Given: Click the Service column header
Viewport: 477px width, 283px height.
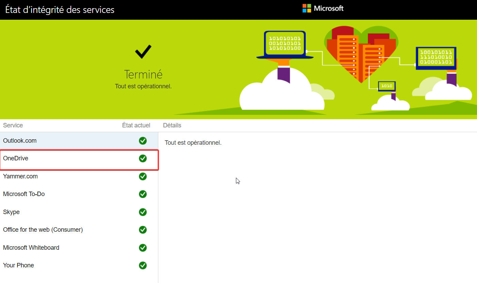Looking at the screenshot, I should pos(13,125).
